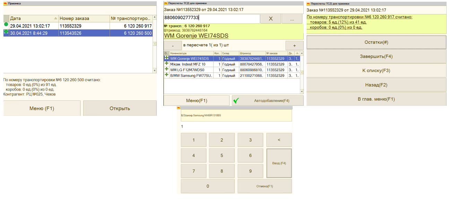Tap digit 0 on numeric keypad
457x203 pixels.
(208, 186)
